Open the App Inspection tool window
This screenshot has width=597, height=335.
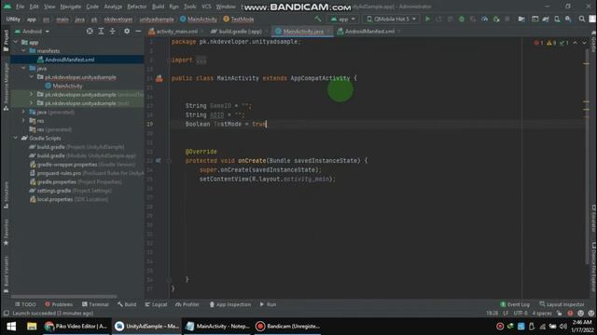click(x=230, y=304)
